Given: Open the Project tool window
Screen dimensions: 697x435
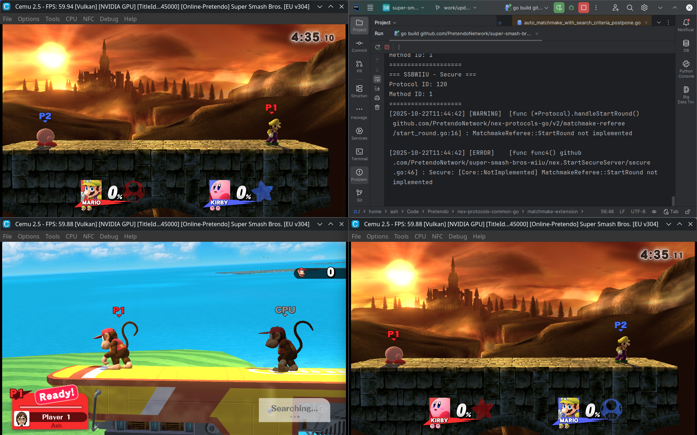Looking at the screenshot, I should click(x=359, y=25).
